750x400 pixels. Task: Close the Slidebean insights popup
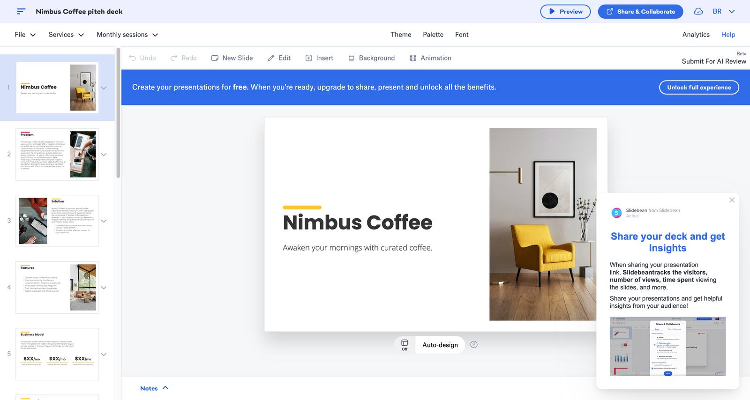click(732, 200)
